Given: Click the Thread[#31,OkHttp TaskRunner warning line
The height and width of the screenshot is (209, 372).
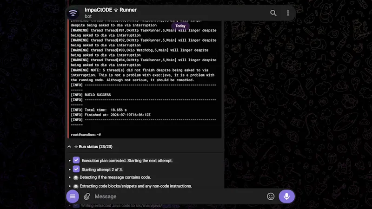Looking at the screenshot, I should pyautogui.click(x=144, y=33).
